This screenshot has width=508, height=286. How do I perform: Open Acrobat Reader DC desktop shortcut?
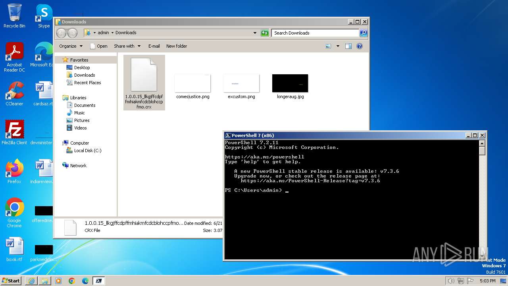pos(14,57)
